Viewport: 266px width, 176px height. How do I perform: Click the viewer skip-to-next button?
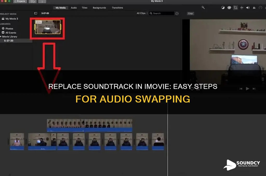254,89
